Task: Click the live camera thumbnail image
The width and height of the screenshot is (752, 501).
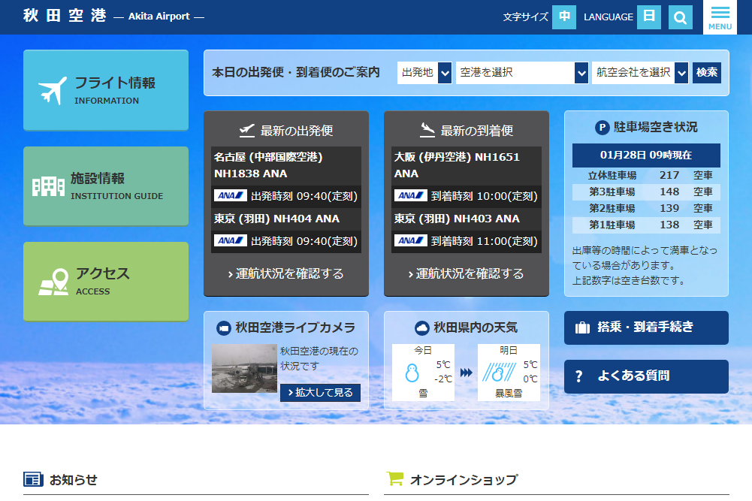Action: click(x=244, y=369)
